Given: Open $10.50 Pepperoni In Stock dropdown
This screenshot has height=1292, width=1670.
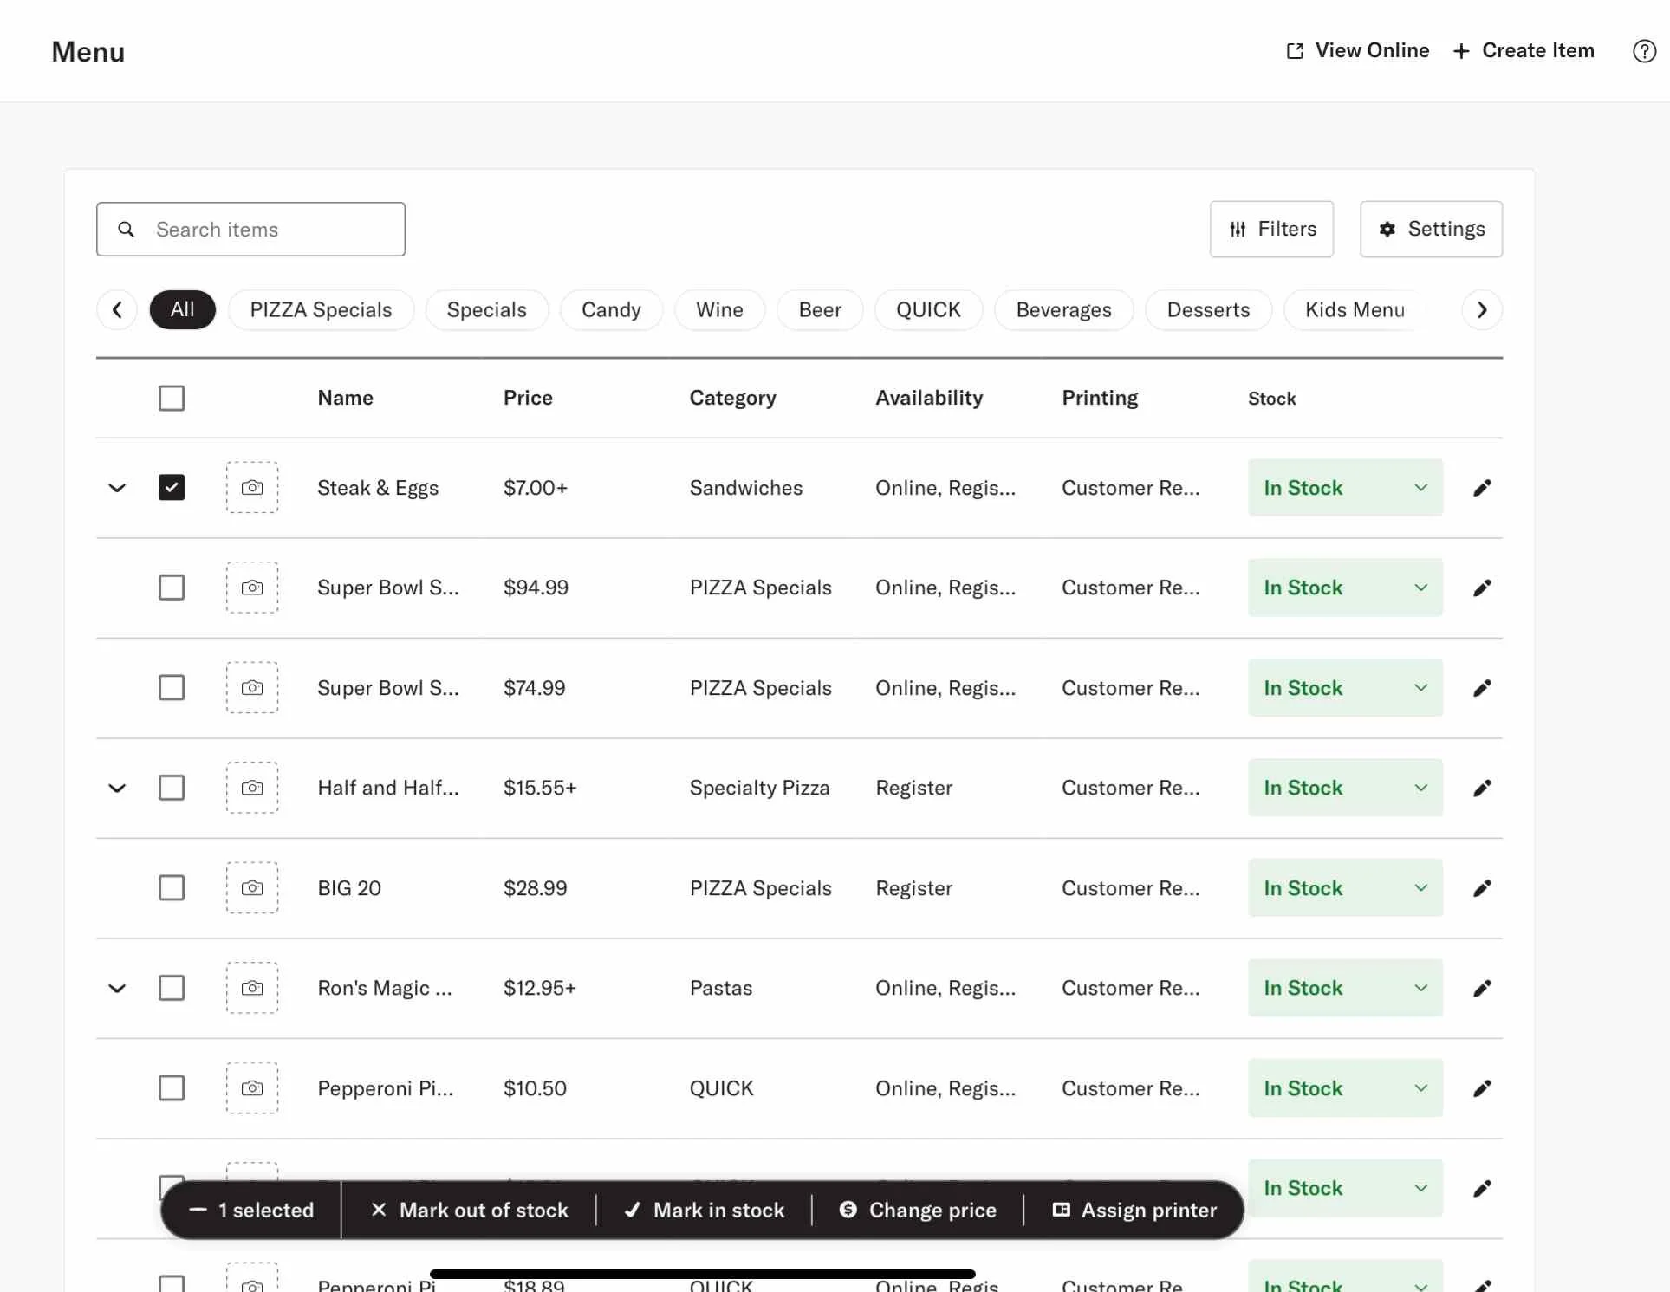Looking at the screenshot, I should (x=1345, y=1088).
